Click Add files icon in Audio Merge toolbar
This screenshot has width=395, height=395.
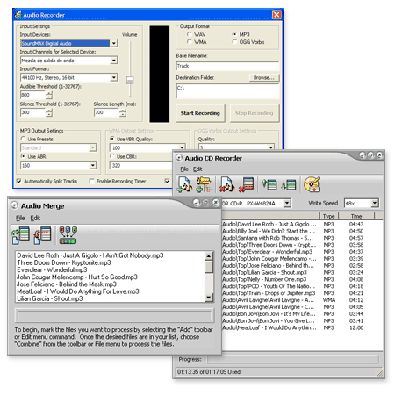click(x=21, y=235)
